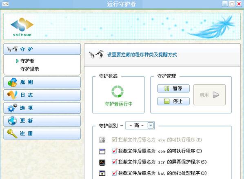Open the 注册 sidebar section

pyautogui.click(x=42, y=134)
